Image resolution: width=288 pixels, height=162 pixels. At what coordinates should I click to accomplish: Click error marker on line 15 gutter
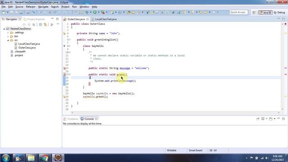click(64, 68)
